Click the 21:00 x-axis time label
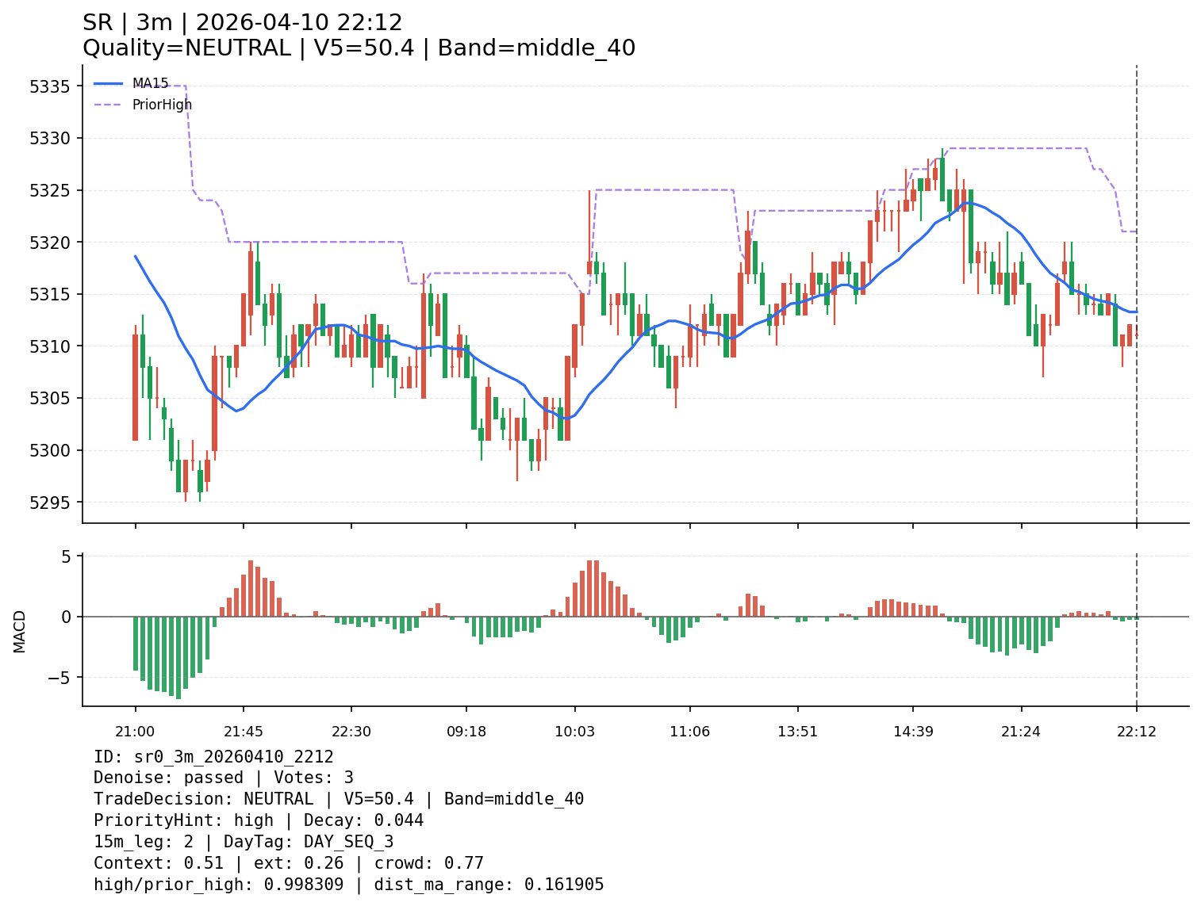The width and height of the screenshot is (1201, 906). coord(135,732)
